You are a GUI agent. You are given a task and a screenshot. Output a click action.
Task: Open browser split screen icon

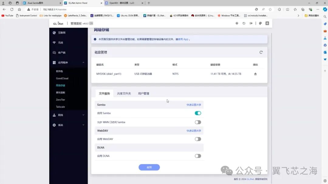pos(288,9)
